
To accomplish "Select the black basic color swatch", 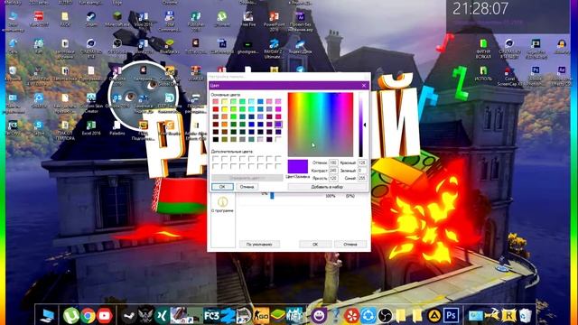I will (x=216, y=139).
